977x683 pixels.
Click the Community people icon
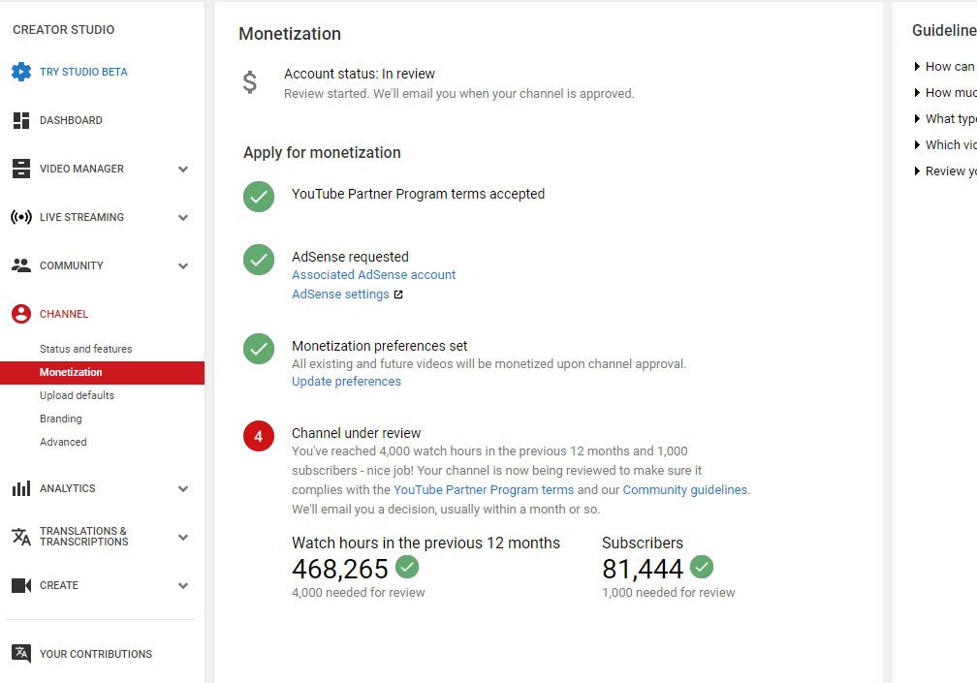(x=21, y=265)
